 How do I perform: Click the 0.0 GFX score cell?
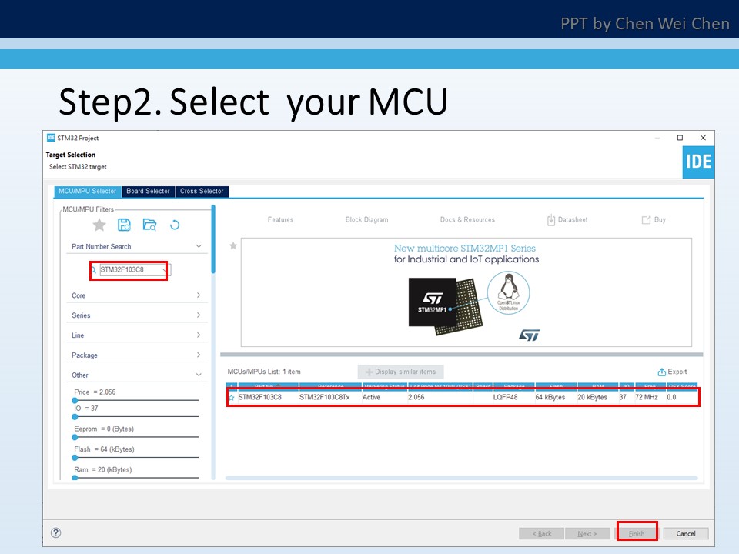pos(671,397)
